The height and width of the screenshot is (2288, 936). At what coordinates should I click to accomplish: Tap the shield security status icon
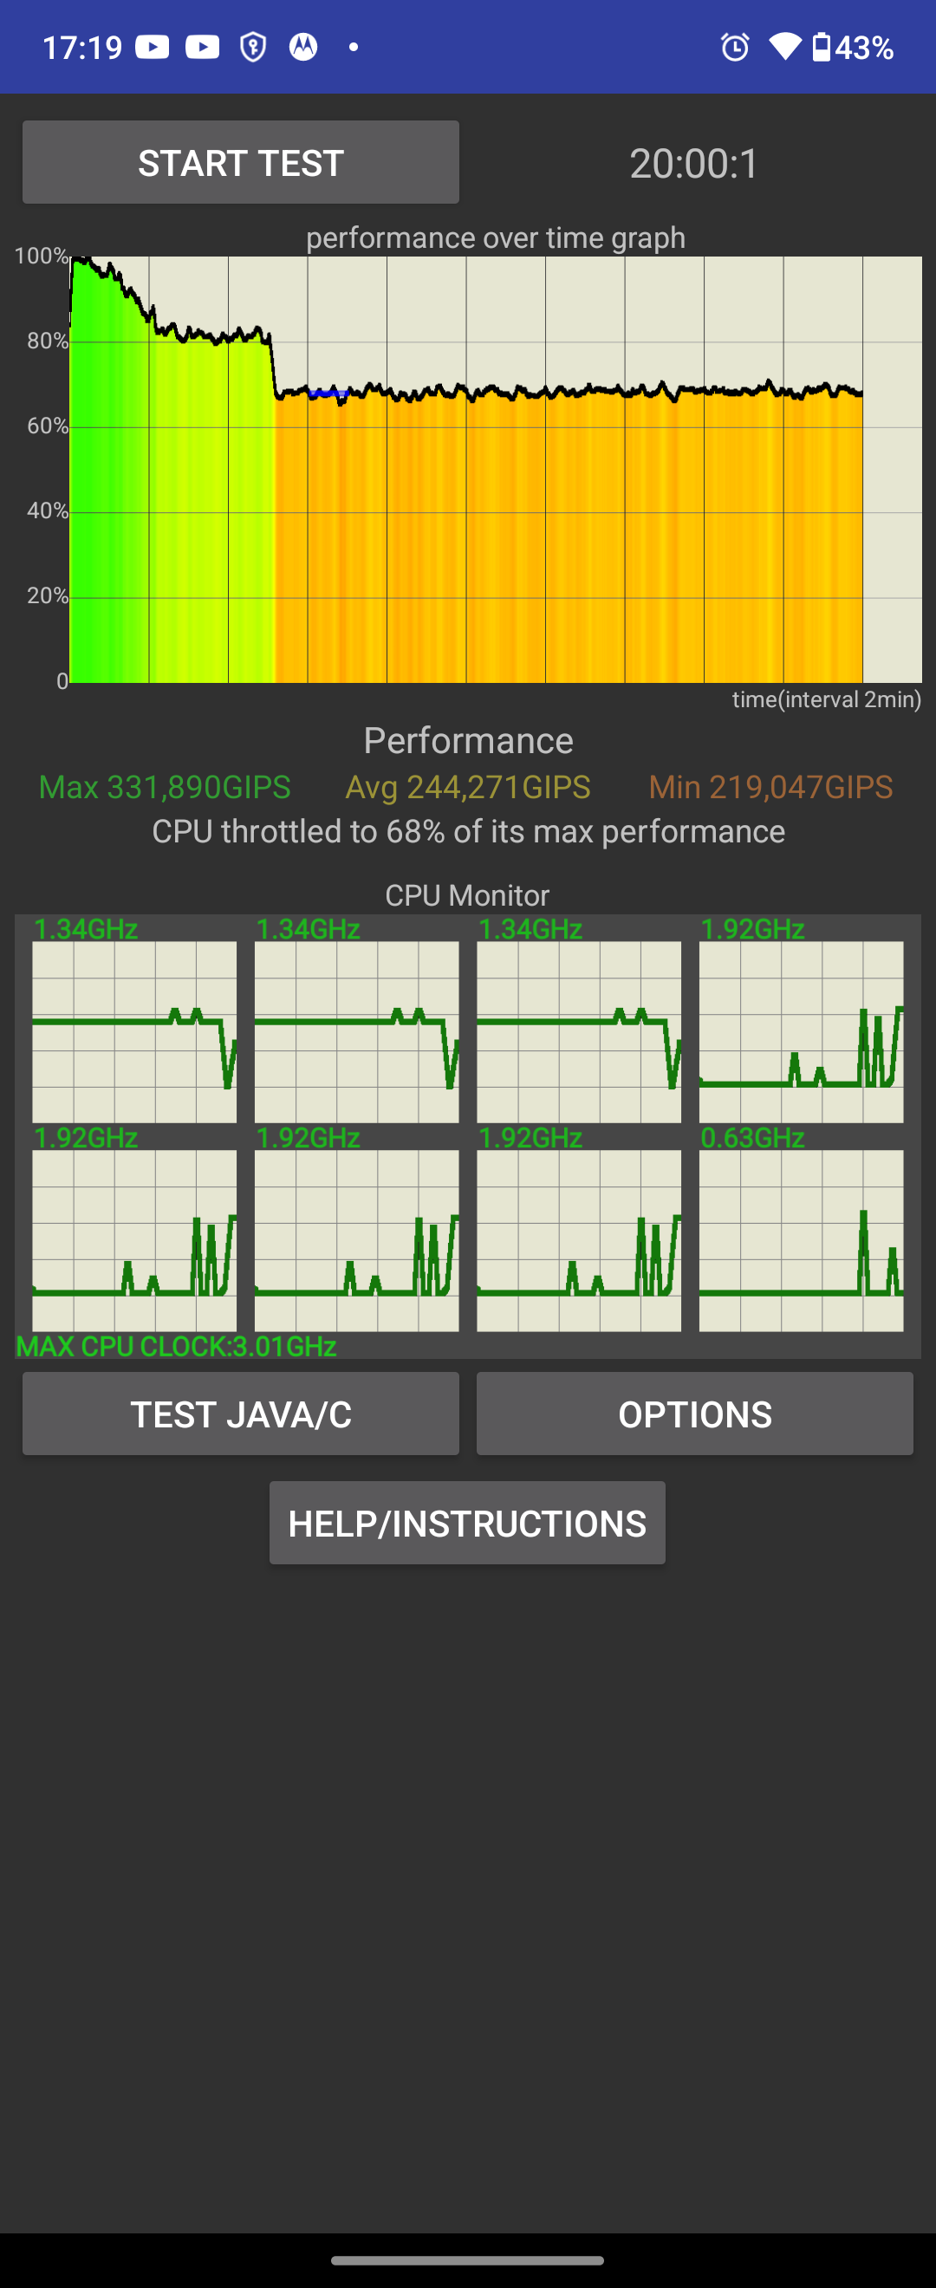click(x=253, y=47)
